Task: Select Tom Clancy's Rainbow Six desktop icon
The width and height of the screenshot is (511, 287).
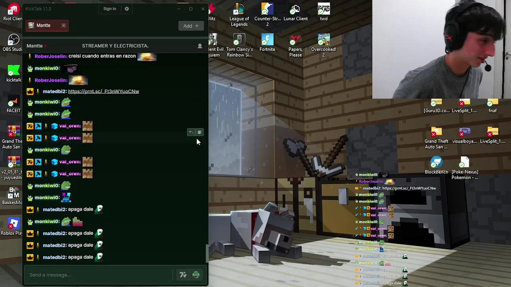Action: (239, 45)
